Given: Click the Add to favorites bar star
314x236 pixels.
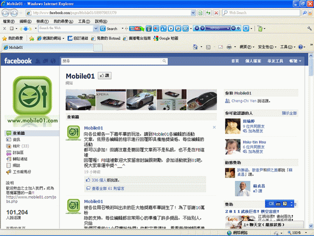Looking at the screenshot, I should pyautogui.click(x=31, y=38).
